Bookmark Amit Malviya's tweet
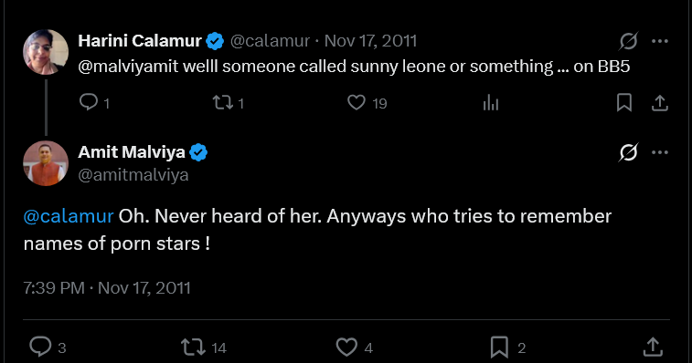692x363 pixels. [499, 347]
